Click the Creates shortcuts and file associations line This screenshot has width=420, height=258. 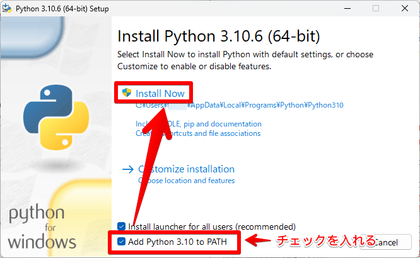tap(198, 133)
